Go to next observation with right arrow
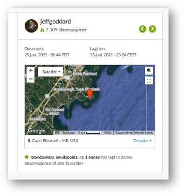184x195 pixels. coord(152,29)
